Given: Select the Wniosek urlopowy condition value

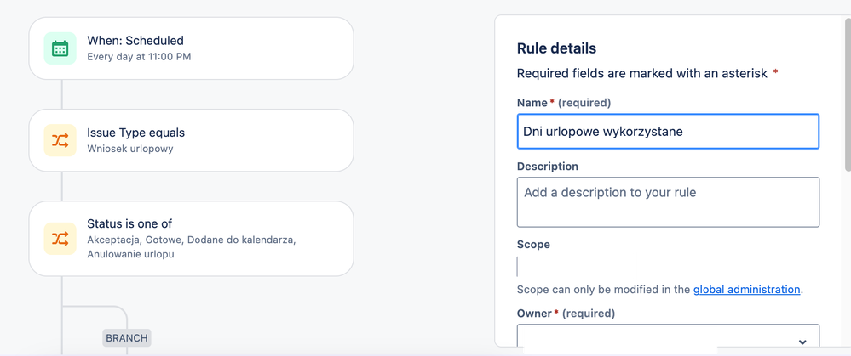Looking at the screenshot, I should (130, 148).
